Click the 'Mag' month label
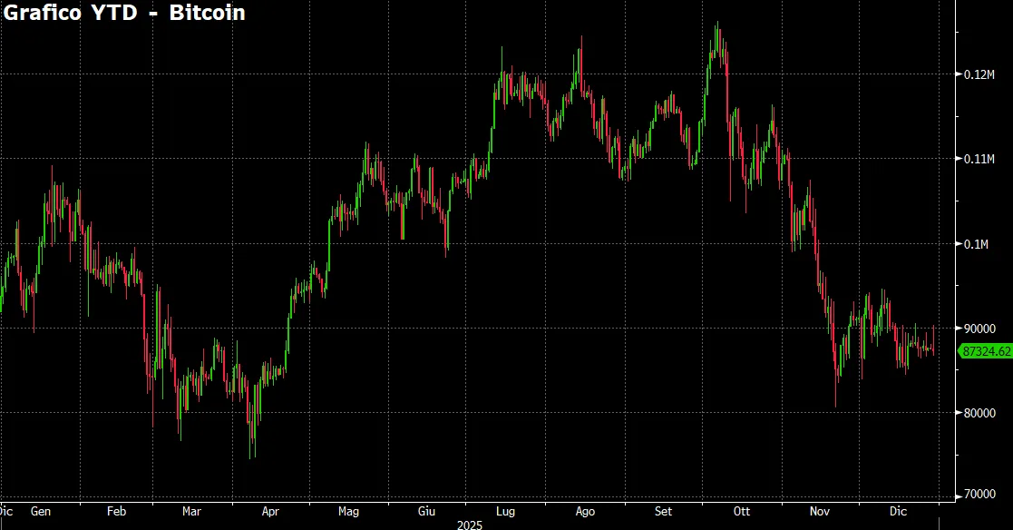Image resolution: width=1013 pixels, height=530 pixels. [348, 511]
